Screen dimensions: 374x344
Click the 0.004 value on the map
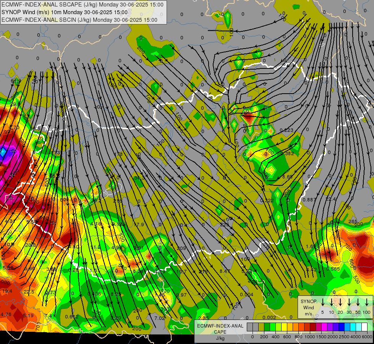coord(247,295)
